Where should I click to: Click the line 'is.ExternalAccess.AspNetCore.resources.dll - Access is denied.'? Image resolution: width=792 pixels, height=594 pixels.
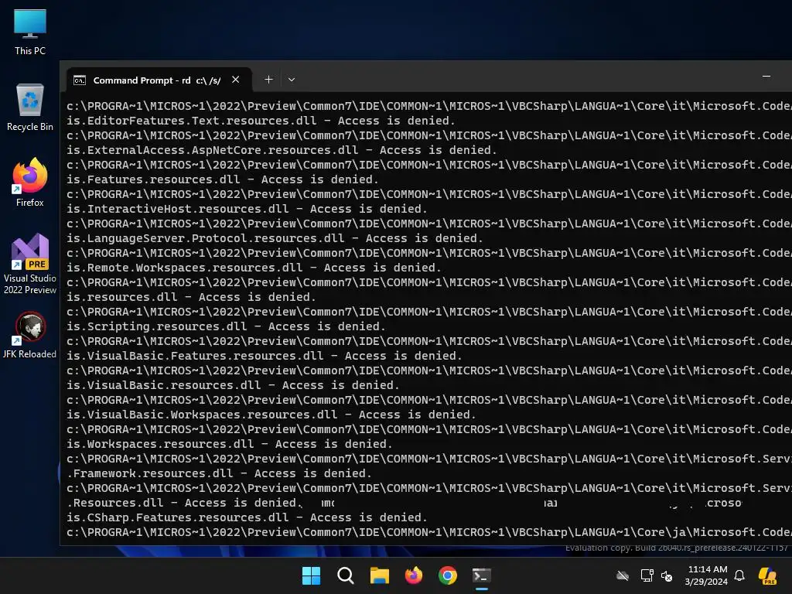click(x=282, y=150)
